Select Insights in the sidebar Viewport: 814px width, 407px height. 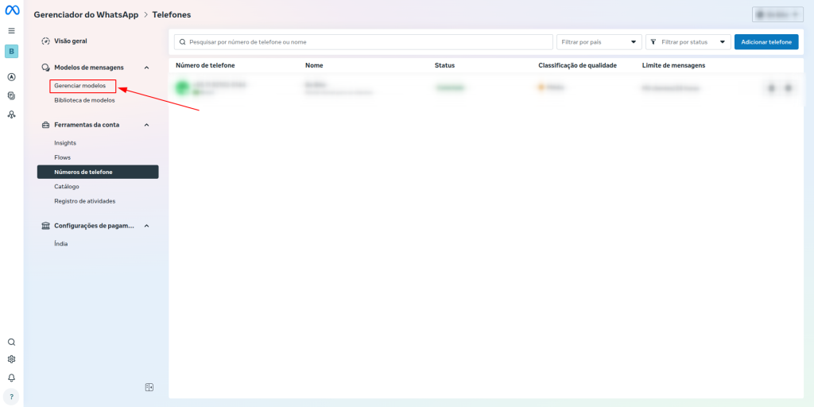tap(65, 143)
